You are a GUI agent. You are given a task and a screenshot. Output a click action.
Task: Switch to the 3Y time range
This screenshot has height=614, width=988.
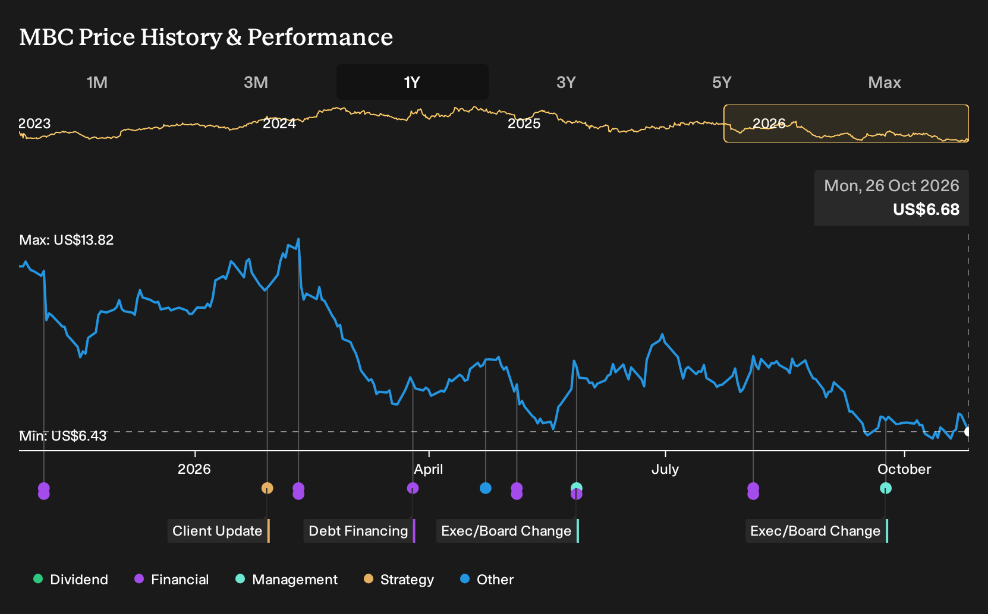(566, 82)
